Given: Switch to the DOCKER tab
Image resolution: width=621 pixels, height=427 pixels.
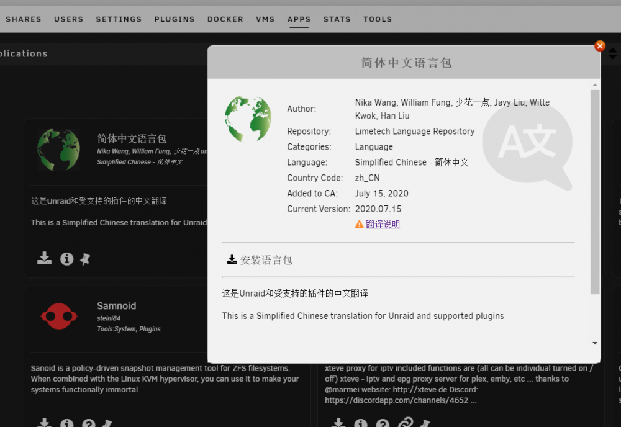Looking at the screenshot, I should (225, 19).
